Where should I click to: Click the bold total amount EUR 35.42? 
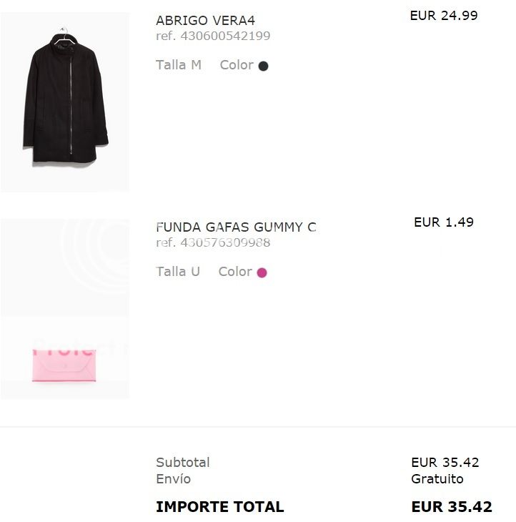pyautogui.click(x=452, y=507)
